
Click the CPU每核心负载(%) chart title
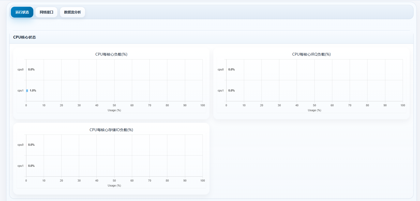pos(111,54)
